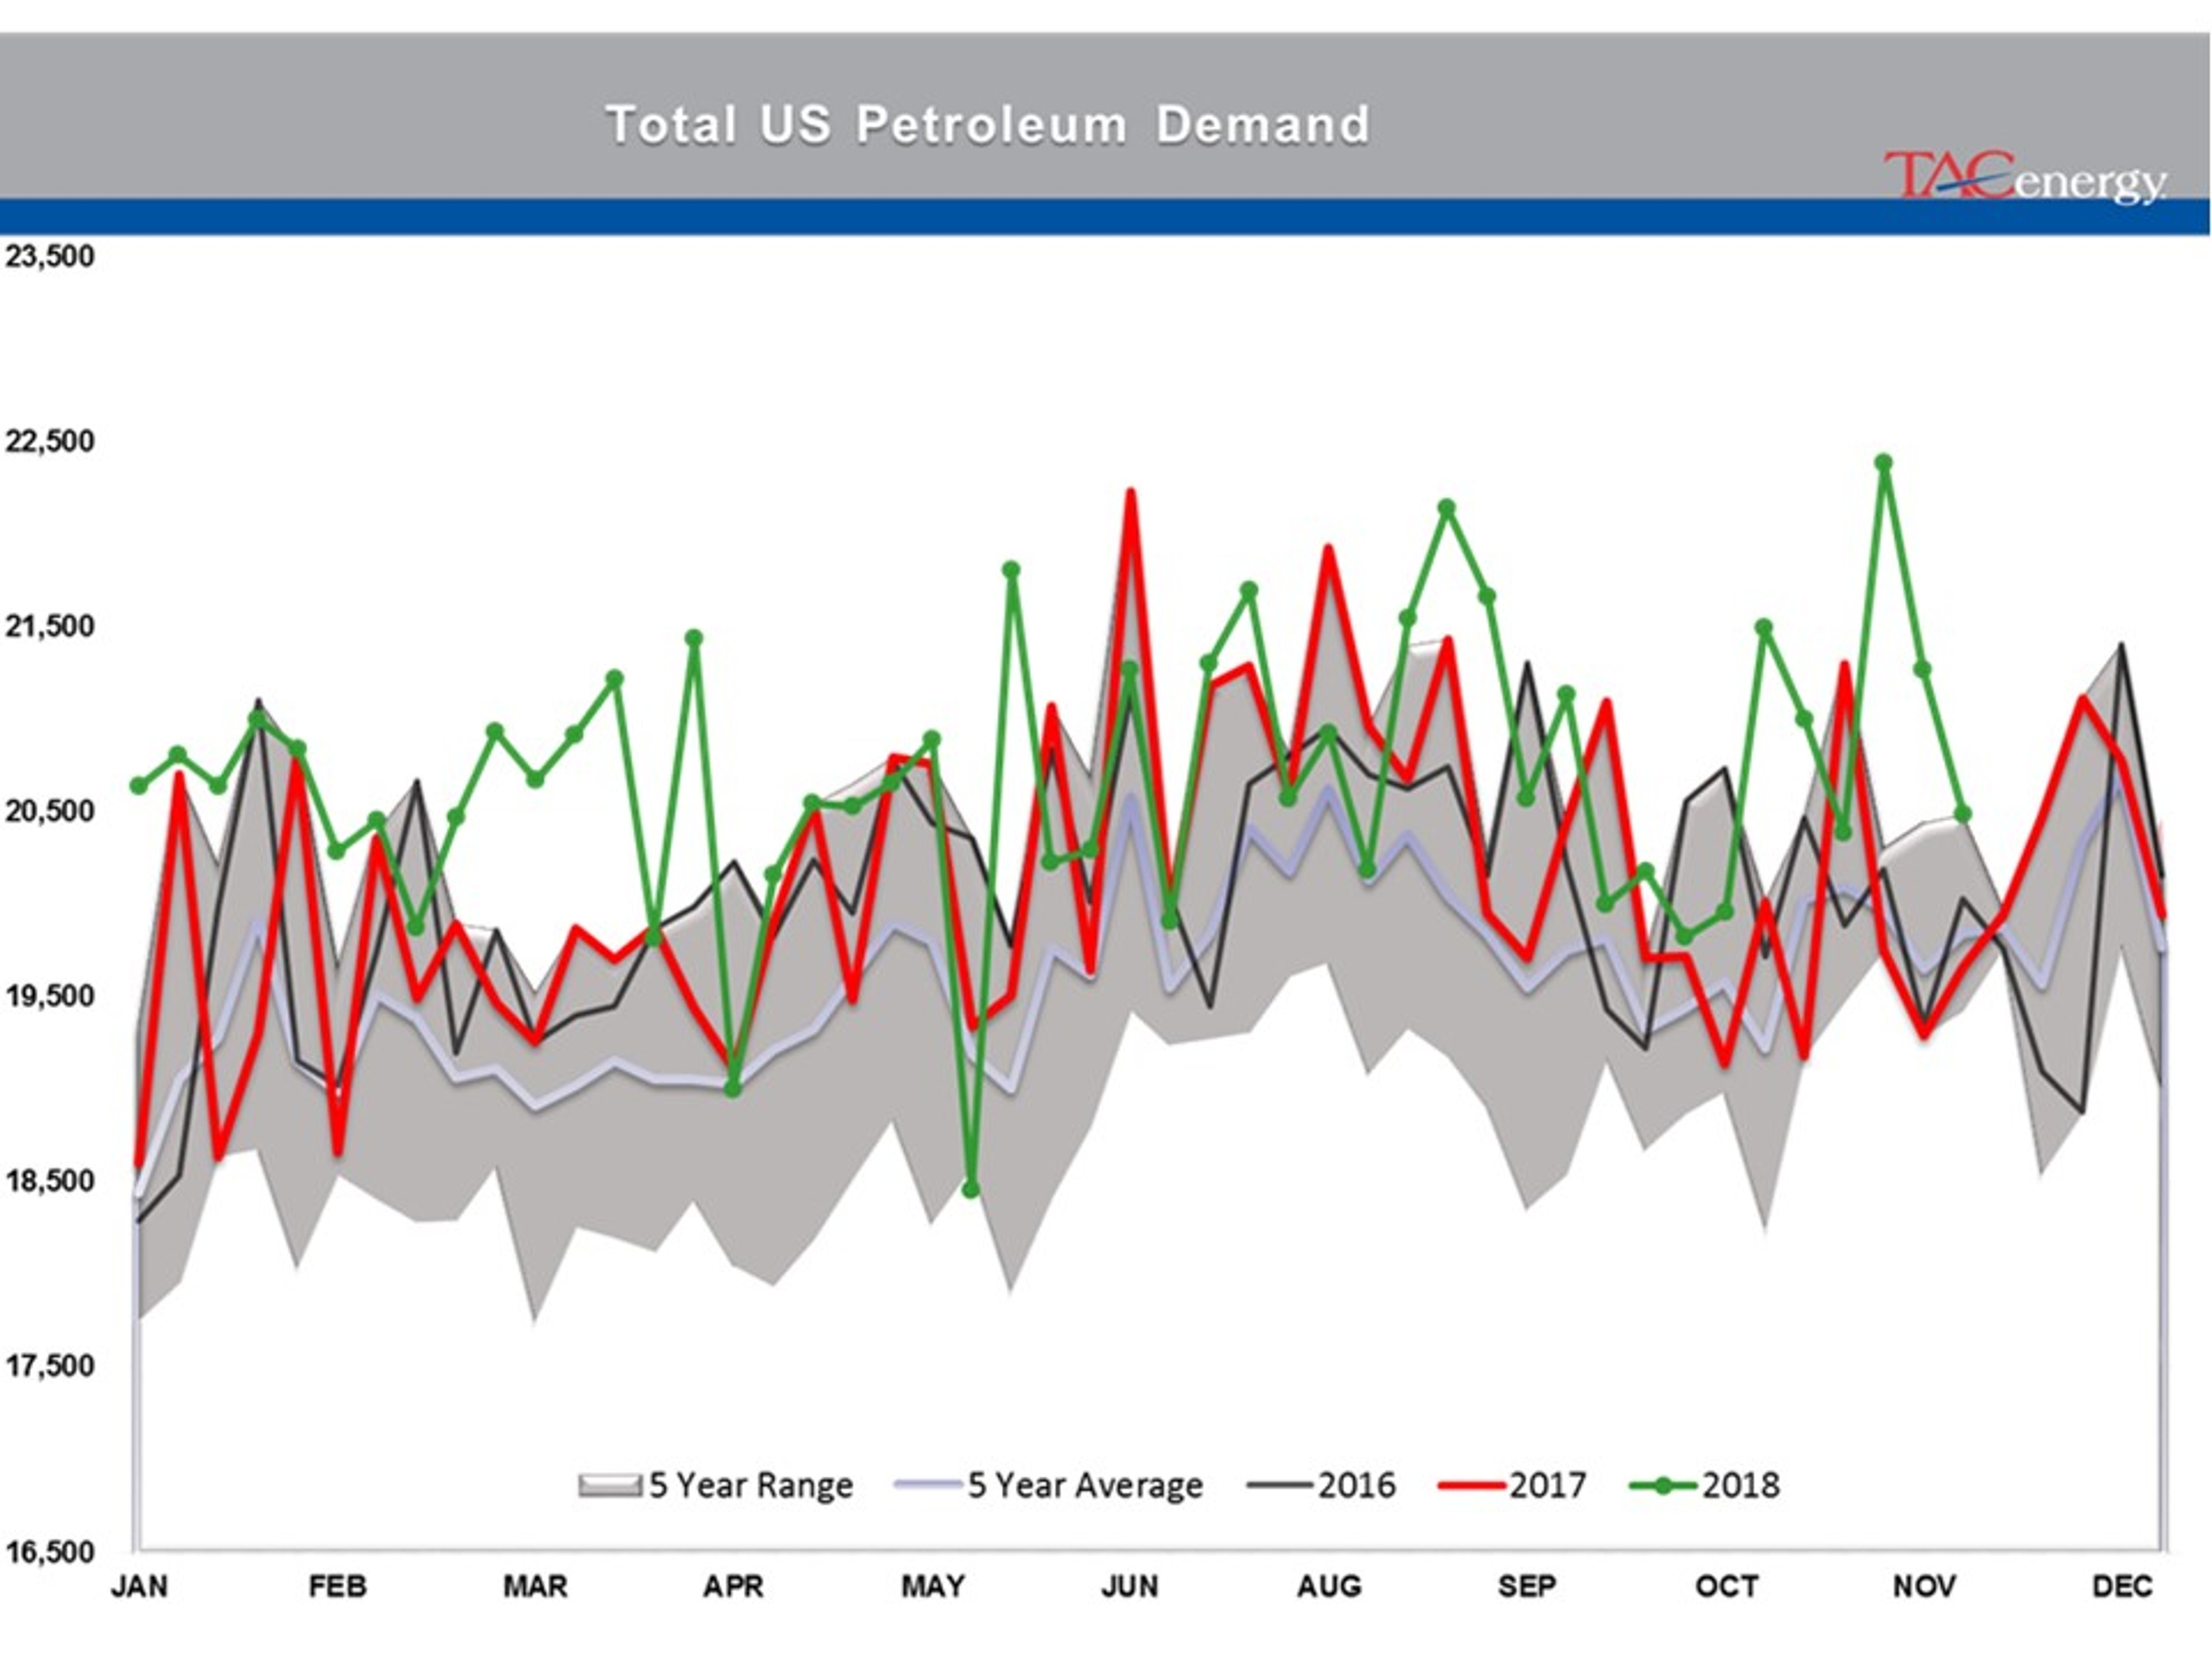Click the green 2018 legend marker

pos(1663,1486)
